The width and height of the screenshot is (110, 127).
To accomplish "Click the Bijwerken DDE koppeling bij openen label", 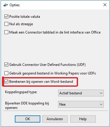I will [x=27, y=105].
